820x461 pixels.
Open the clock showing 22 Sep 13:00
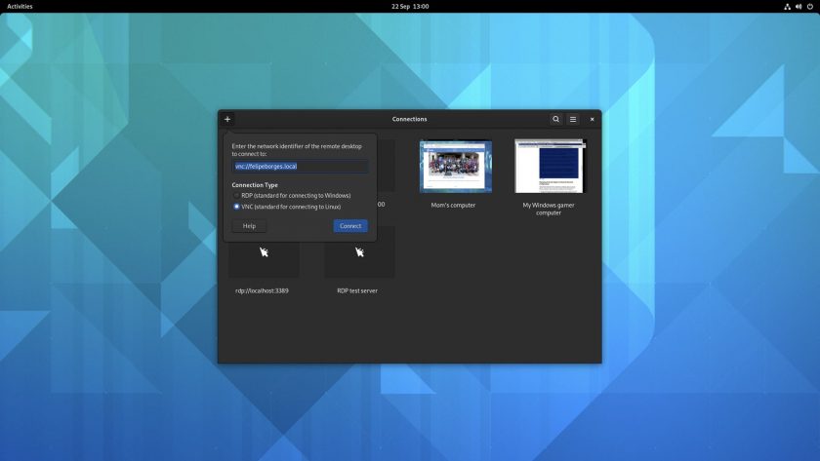coord(410,6)
